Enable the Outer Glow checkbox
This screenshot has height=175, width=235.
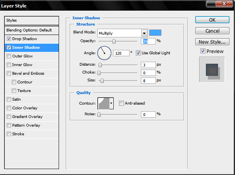click(9, 56)
